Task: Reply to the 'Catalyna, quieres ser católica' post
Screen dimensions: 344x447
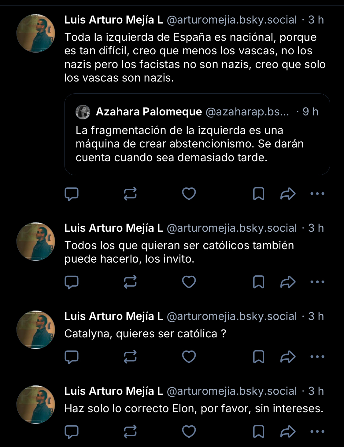Action: [x=72, y=357]
